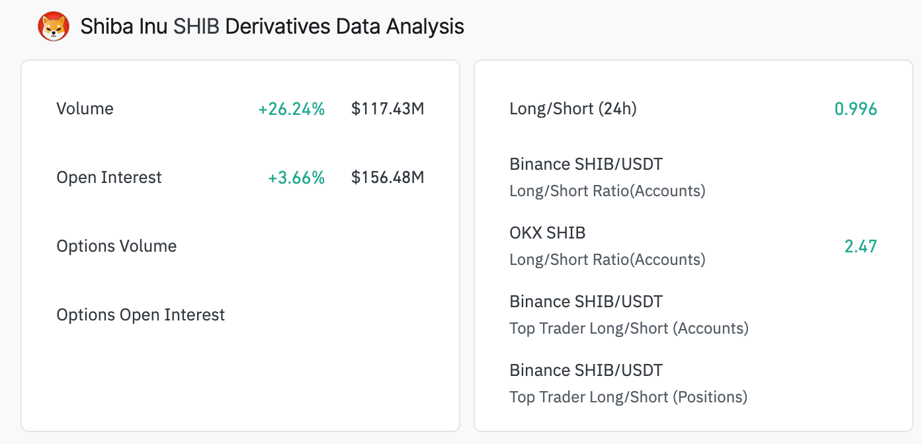Click Binance Top Trader Long/Short (Positions) subtitle
922x444 pixels.
[628, 397]
